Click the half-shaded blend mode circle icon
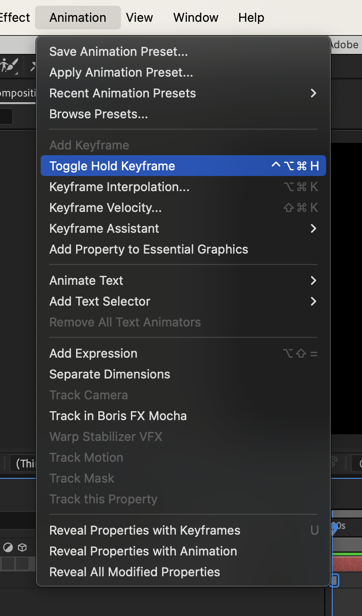The image size is (362, 616). pyautogui.click(x=8, y=547)
